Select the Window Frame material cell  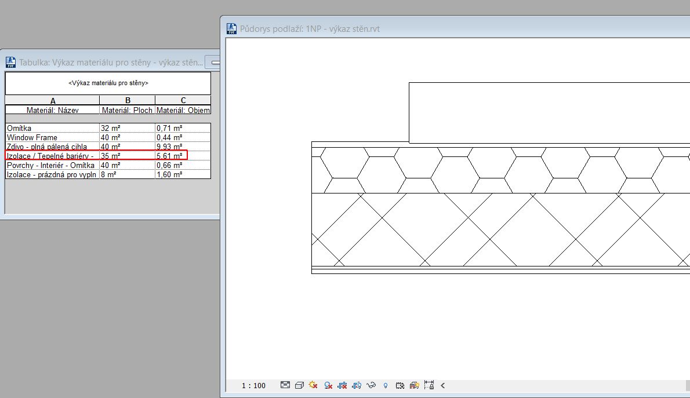[52, 137]
